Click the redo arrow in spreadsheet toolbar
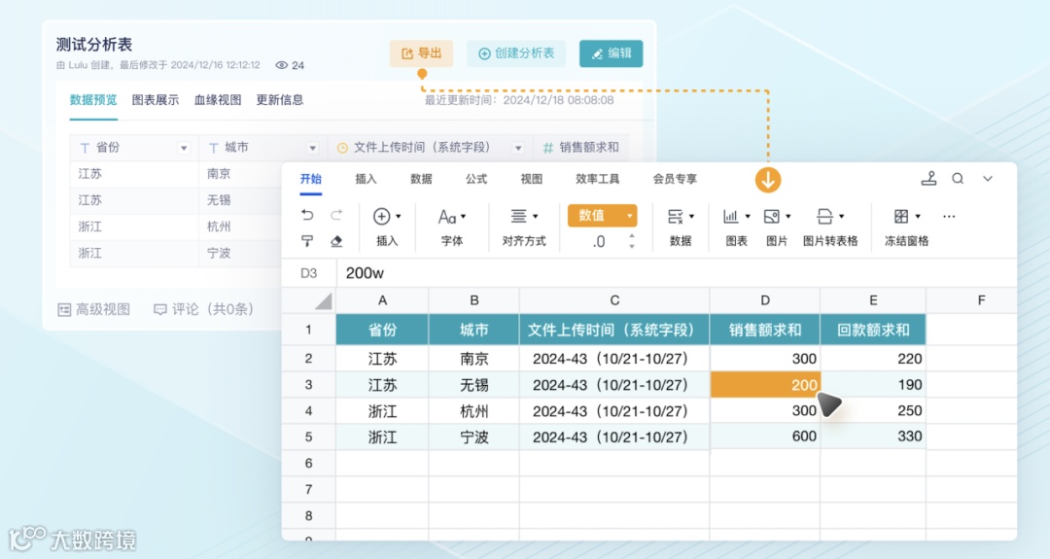 (336, 215)
